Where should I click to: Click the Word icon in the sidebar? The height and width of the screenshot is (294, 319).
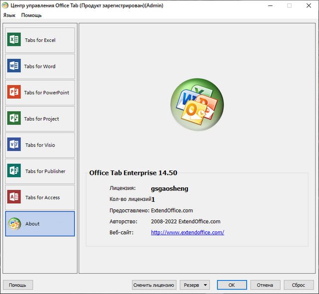click(x=14, y=66)
